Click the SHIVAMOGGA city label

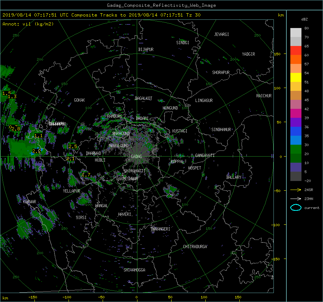coord(134,270)
